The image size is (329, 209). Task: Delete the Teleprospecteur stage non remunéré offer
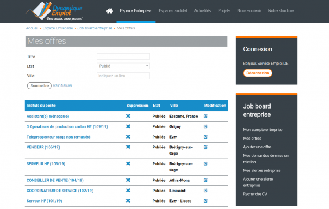tap(128, 136)
